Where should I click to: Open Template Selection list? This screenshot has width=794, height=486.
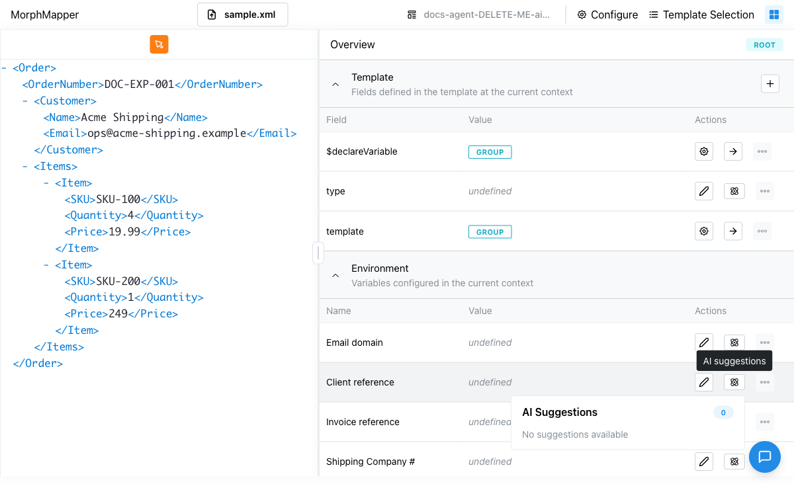[x=701, y=15]
